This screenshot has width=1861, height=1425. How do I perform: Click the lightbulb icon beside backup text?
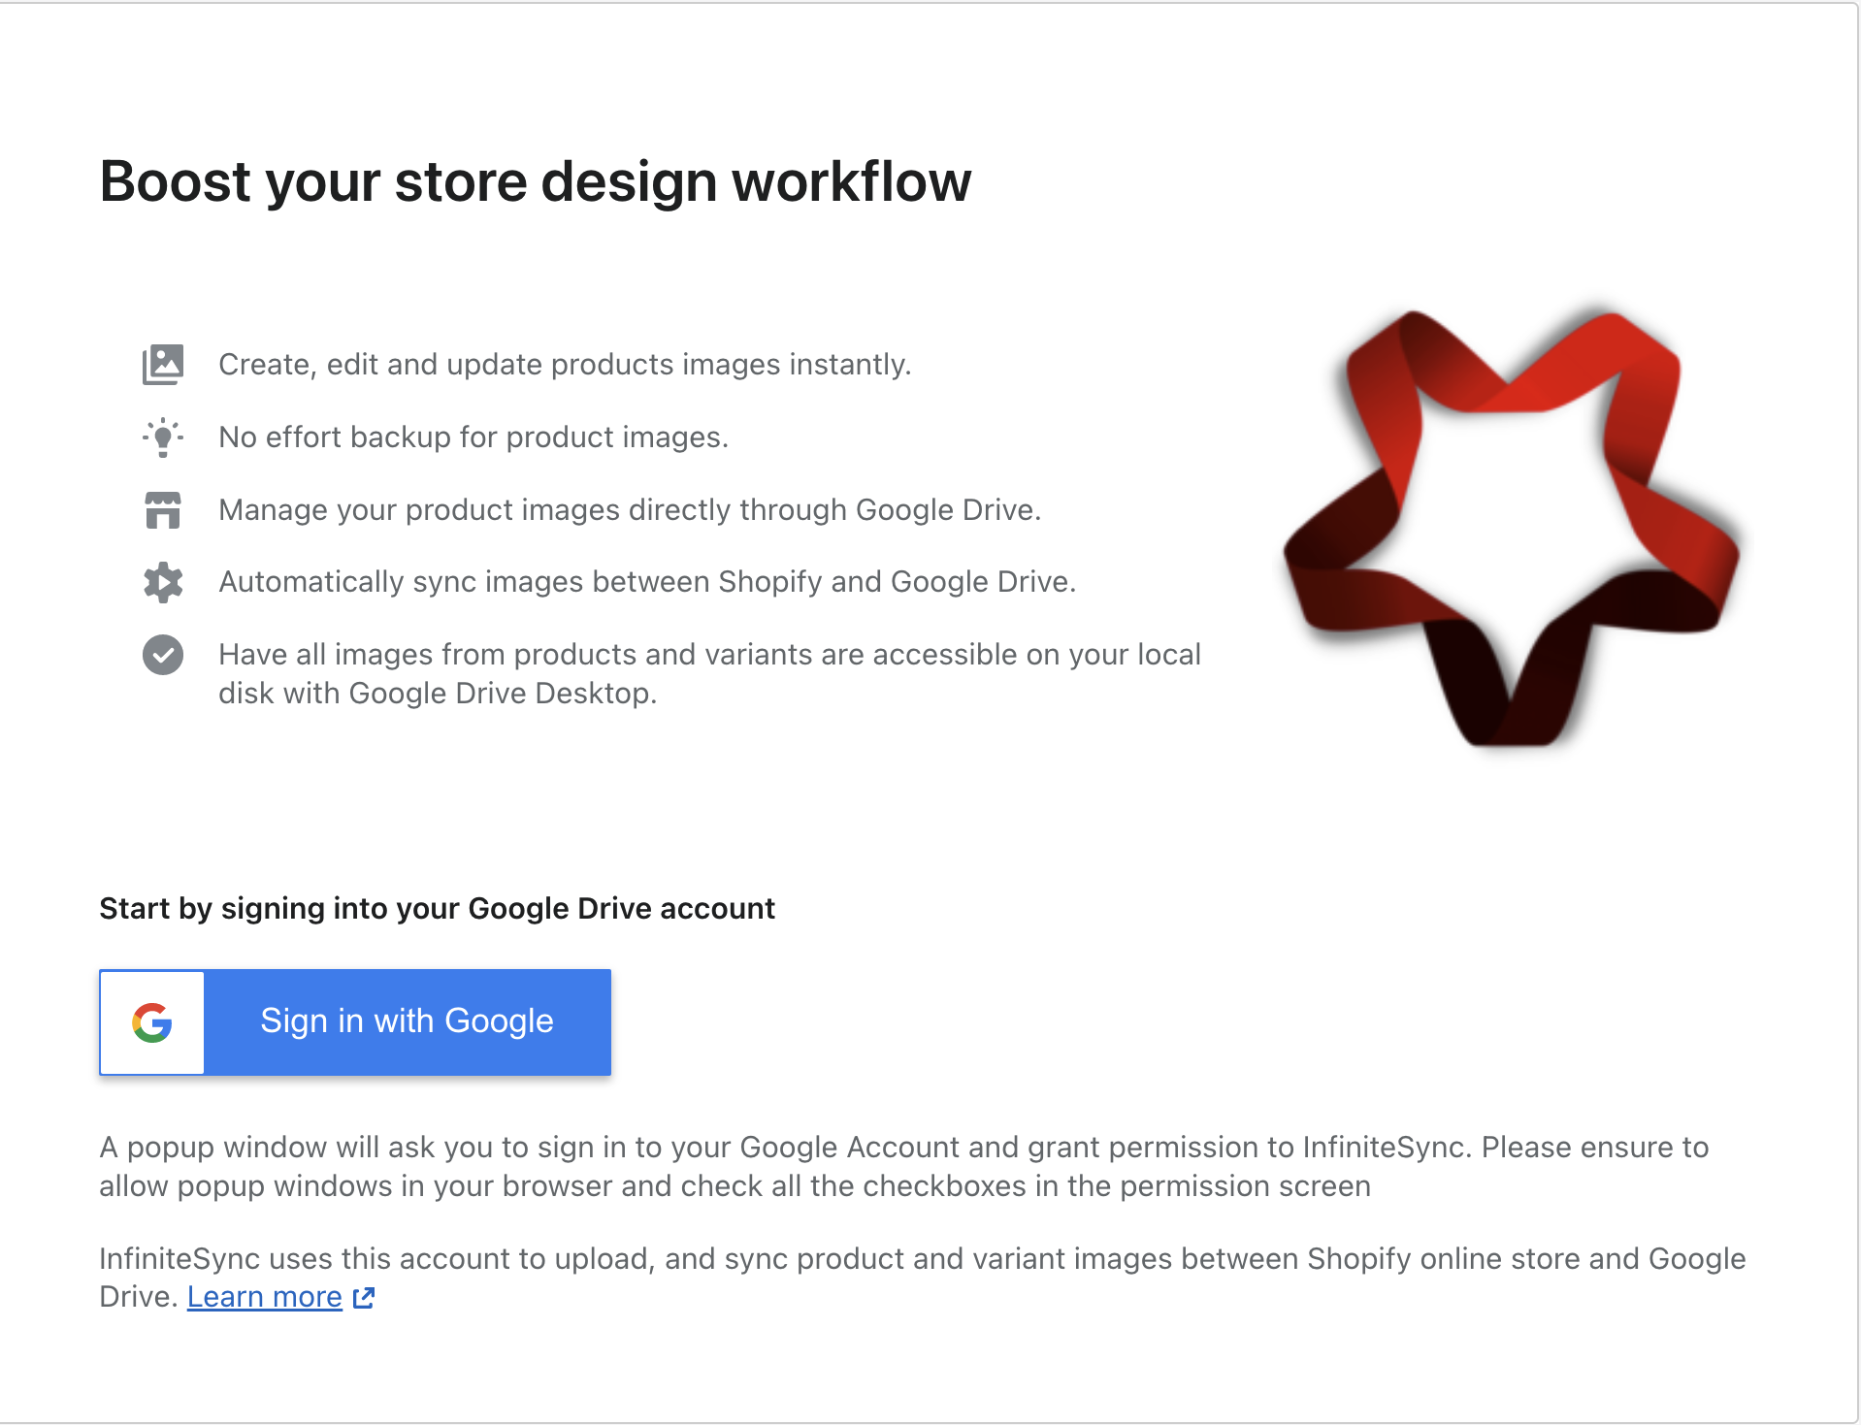[x=162, y=437]
